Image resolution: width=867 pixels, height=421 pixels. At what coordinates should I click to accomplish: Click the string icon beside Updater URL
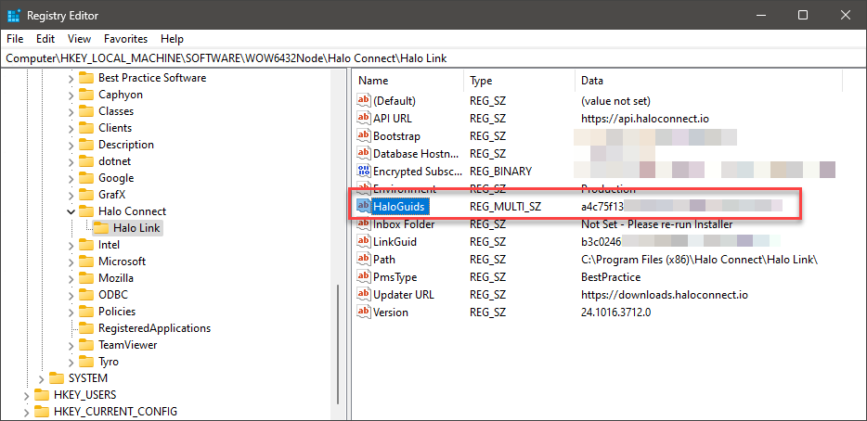(363, 295)
